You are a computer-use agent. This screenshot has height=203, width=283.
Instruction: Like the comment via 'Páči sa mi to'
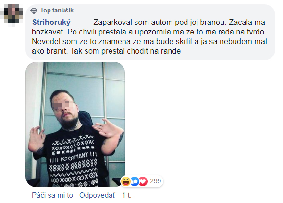pyautogui.click(x=52, y=195)
